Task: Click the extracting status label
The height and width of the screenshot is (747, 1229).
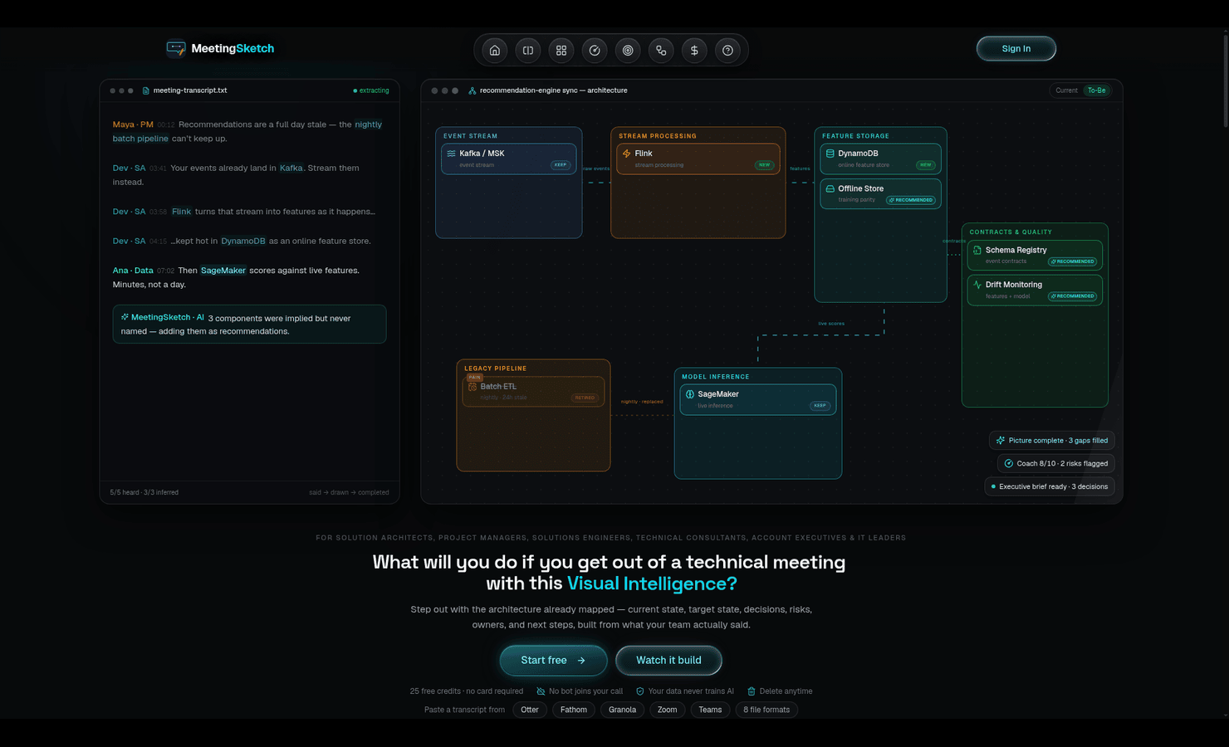Action: click(x=371, y=90)
